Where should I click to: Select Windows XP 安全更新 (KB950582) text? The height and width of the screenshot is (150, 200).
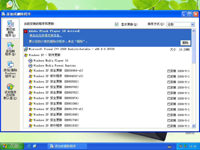(x=56, y=82)
